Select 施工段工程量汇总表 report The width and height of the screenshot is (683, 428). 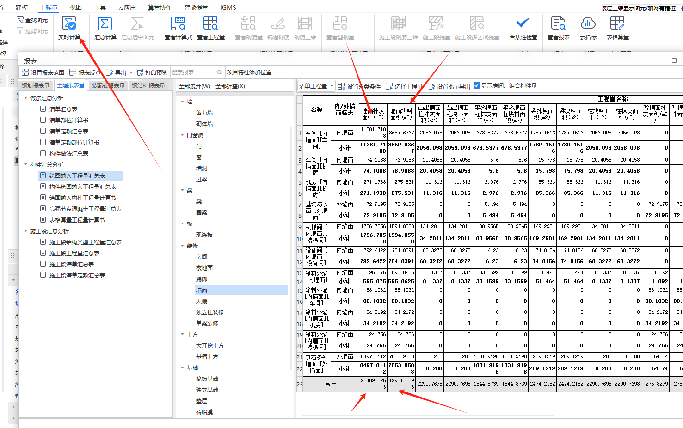point(74,253)
